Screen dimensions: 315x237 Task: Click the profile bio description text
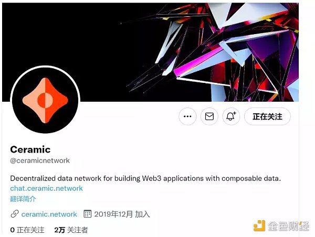pyautogui.click(x=145, y=178)
